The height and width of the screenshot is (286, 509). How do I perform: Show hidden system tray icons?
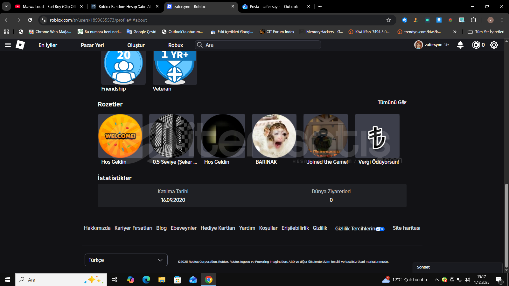tap(437, 280)
